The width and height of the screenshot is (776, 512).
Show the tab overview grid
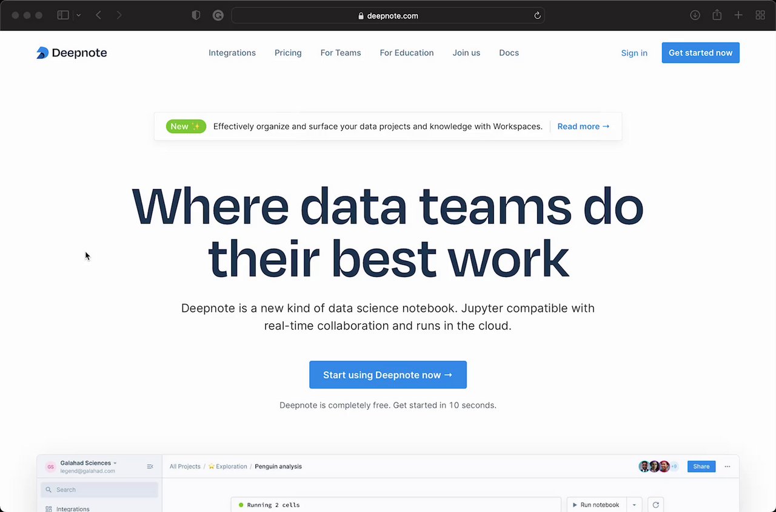click(x=760, y=15)
